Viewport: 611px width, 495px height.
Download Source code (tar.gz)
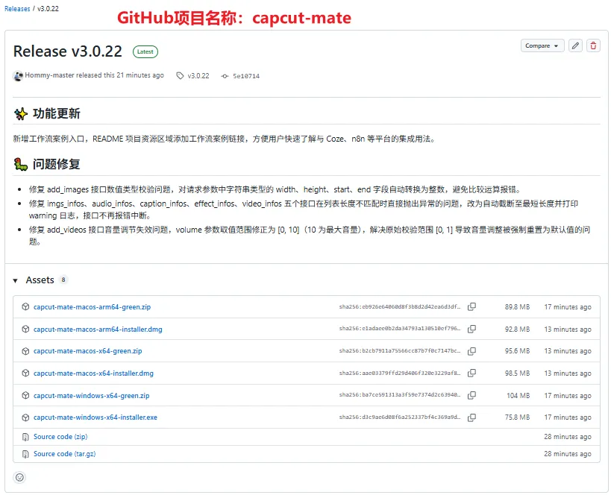[x=65, y=454]
